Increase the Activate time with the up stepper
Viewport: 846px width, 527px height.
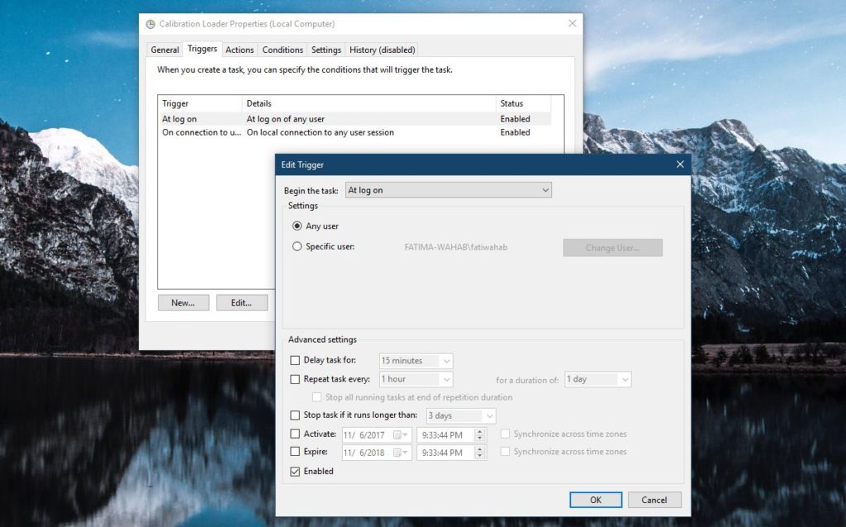(x=479, y=430)
